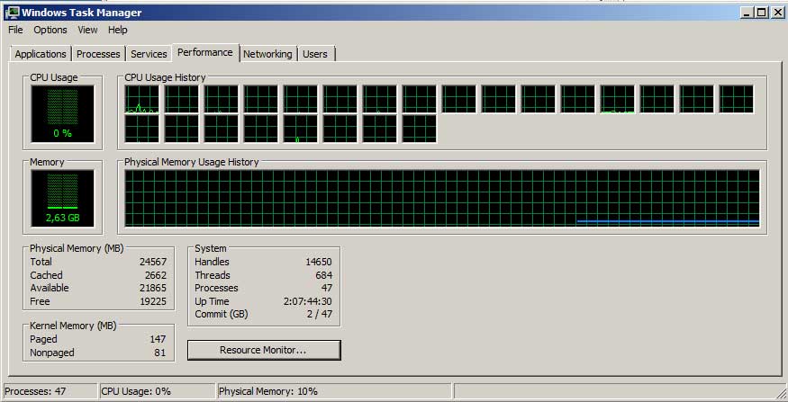This screenshot has height=402, width=788.
Task: Click Available memory value 21865
Action: click(x=153, y=289)
